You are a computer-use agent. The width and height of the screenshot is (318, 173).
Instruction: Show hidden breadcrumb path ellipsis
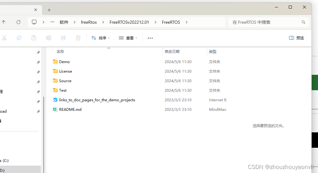[x=52, y=22]
